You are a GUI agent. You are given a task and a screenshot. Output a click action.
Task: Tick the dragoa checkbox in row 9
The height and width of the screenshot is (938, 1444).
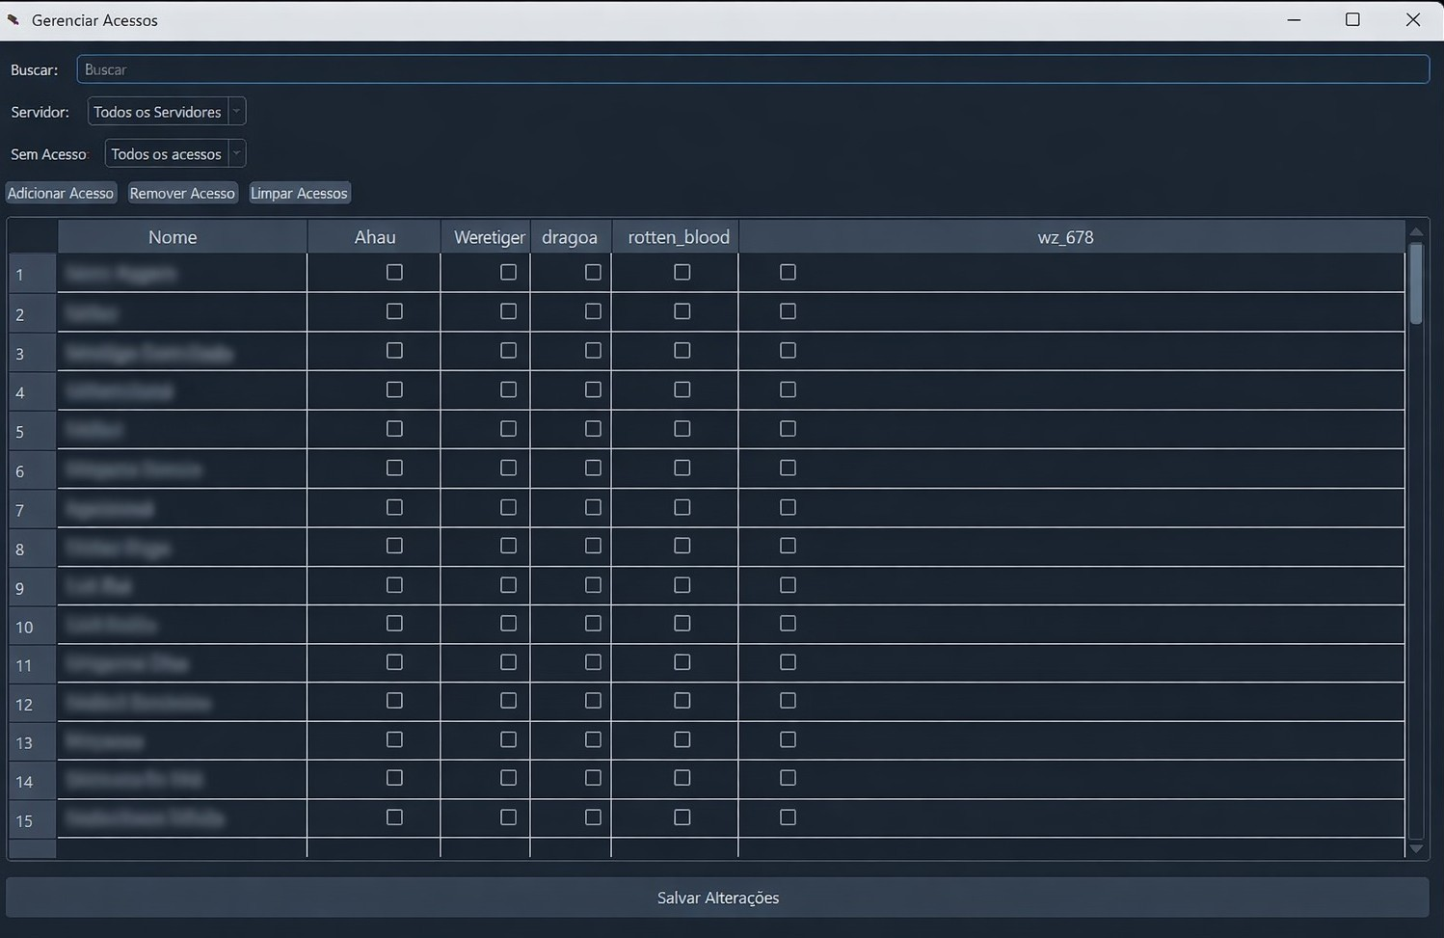tap(593, 585)
